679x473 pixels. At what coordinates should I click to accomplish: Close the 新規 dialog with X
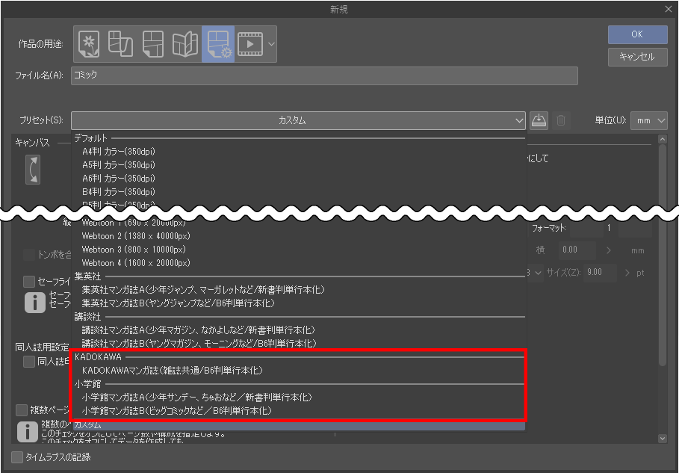click(669, 9)
